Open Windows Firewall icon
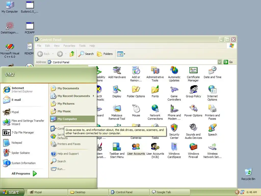The width and height of the screenshot is (261, 196). pyautogui.click(x=193, y=151)
